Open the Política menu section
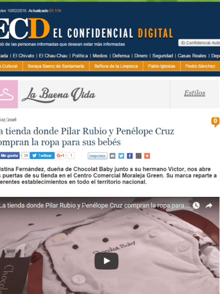Image resolution: width=220 pixels, height=294 pixels. point(80,56)
